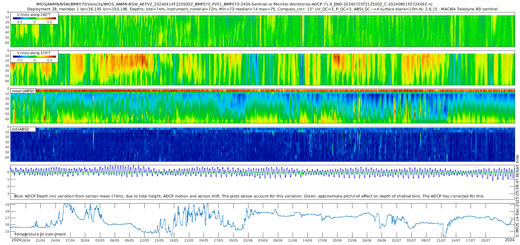
Task: Click the 'Temperature at instrument' label
Action: pos(40,234)
